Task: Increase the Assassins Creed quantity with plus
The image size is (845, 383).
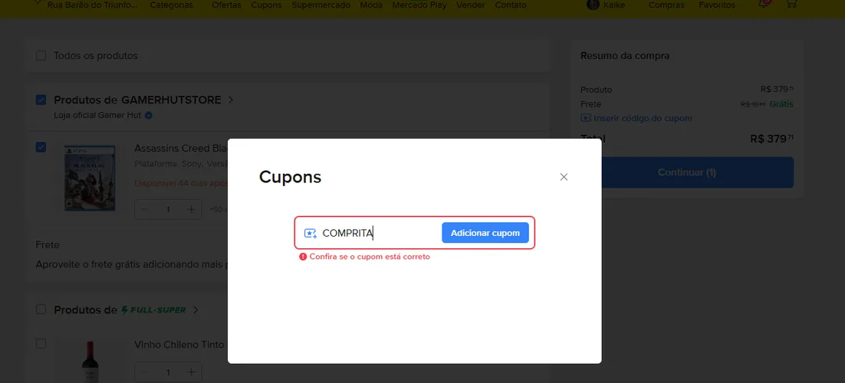Action: pos(191,210)
